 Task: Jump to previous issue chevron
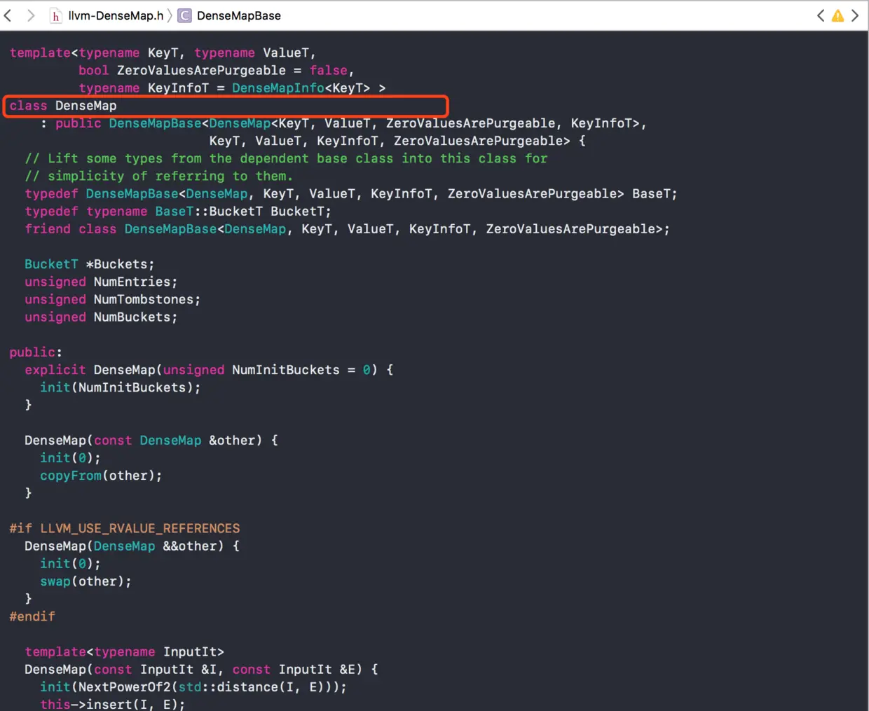(821, 15)
